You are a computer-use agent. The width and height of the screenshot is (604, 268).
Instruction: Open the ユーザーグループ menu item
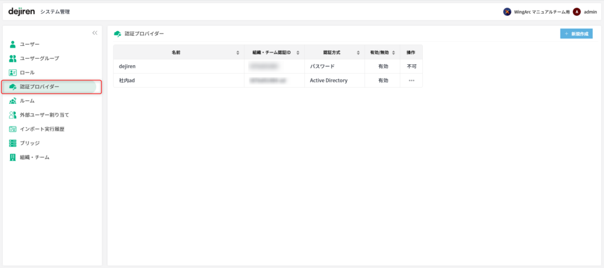click(40, 58)
